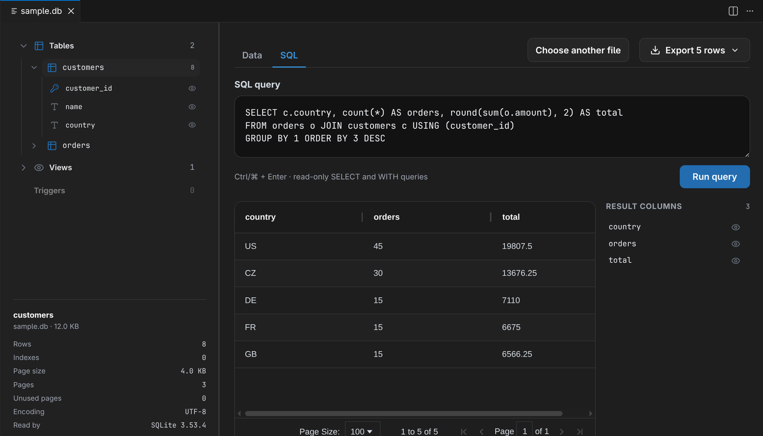Go to the first results page
763x436 pixels.
(x=464, y=431)
